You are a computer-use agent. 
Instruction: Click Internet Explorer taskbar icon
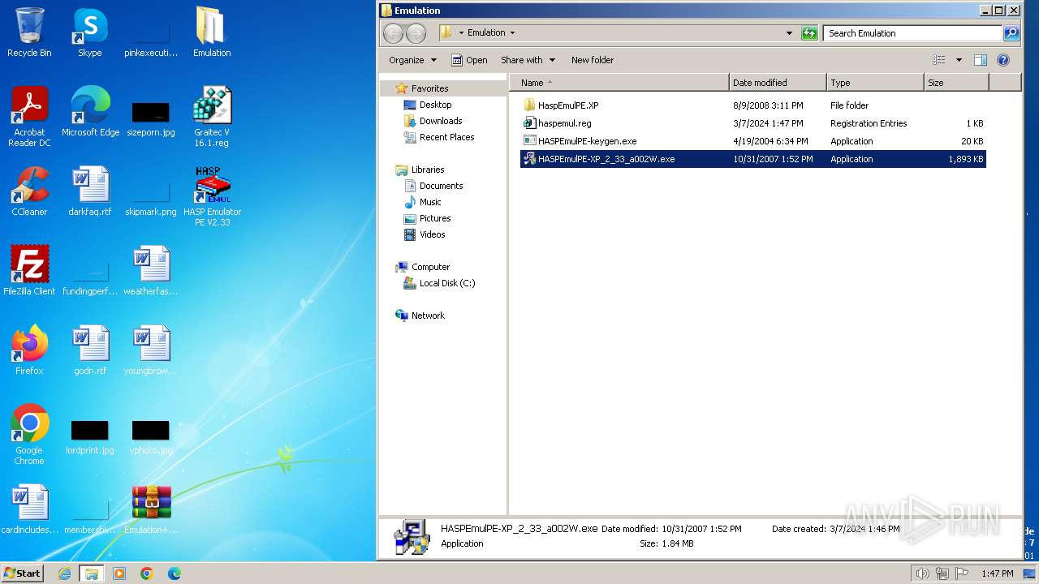pos(64,573)
